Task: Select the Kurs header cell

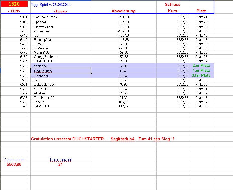Action: (172, 11)
